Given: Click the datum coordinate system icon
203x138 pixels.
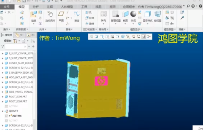Looking at the screenshot, I should [x=67, y=23].
